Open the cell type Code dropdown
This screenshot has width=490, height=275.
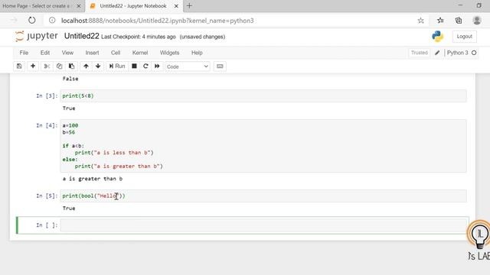coord(187,66)
